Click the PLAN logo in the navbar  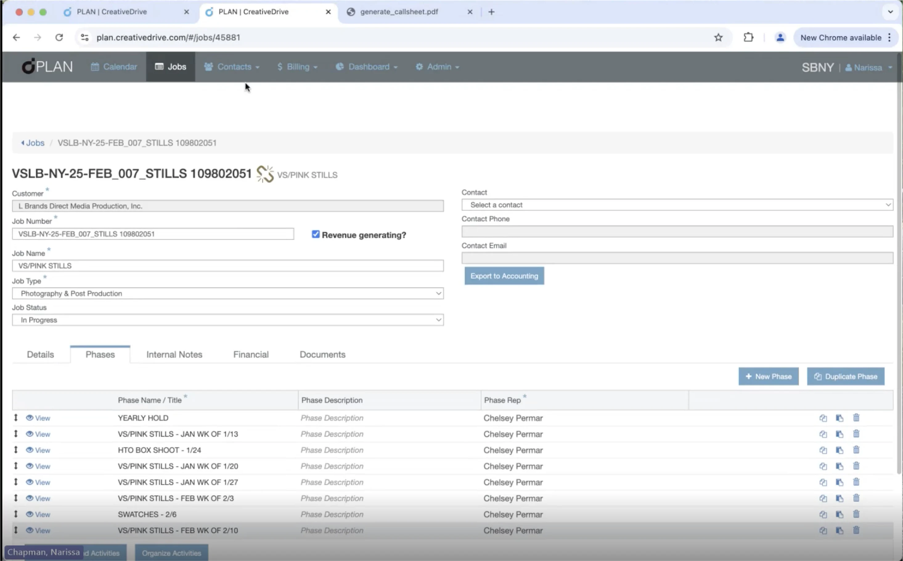[x=47, y=67]
